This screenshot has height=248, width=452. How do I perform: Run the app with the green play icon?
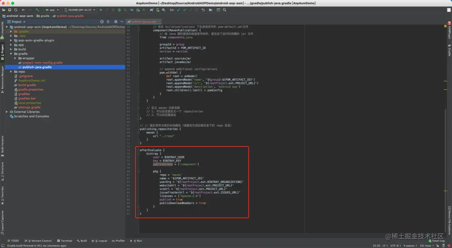click(x=101, y=10)
